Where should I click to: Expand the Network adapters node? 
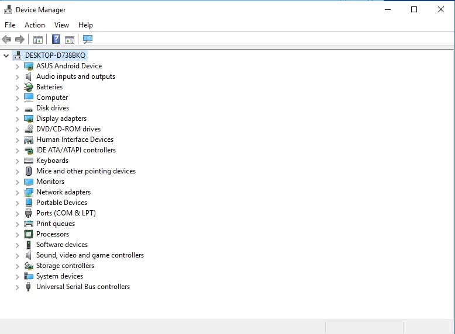pyautogui.click(x=17, y=192)
